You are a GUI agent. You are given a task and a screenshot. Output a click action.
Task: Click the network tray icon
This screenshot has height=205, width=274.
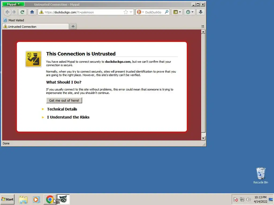(242, 199)
